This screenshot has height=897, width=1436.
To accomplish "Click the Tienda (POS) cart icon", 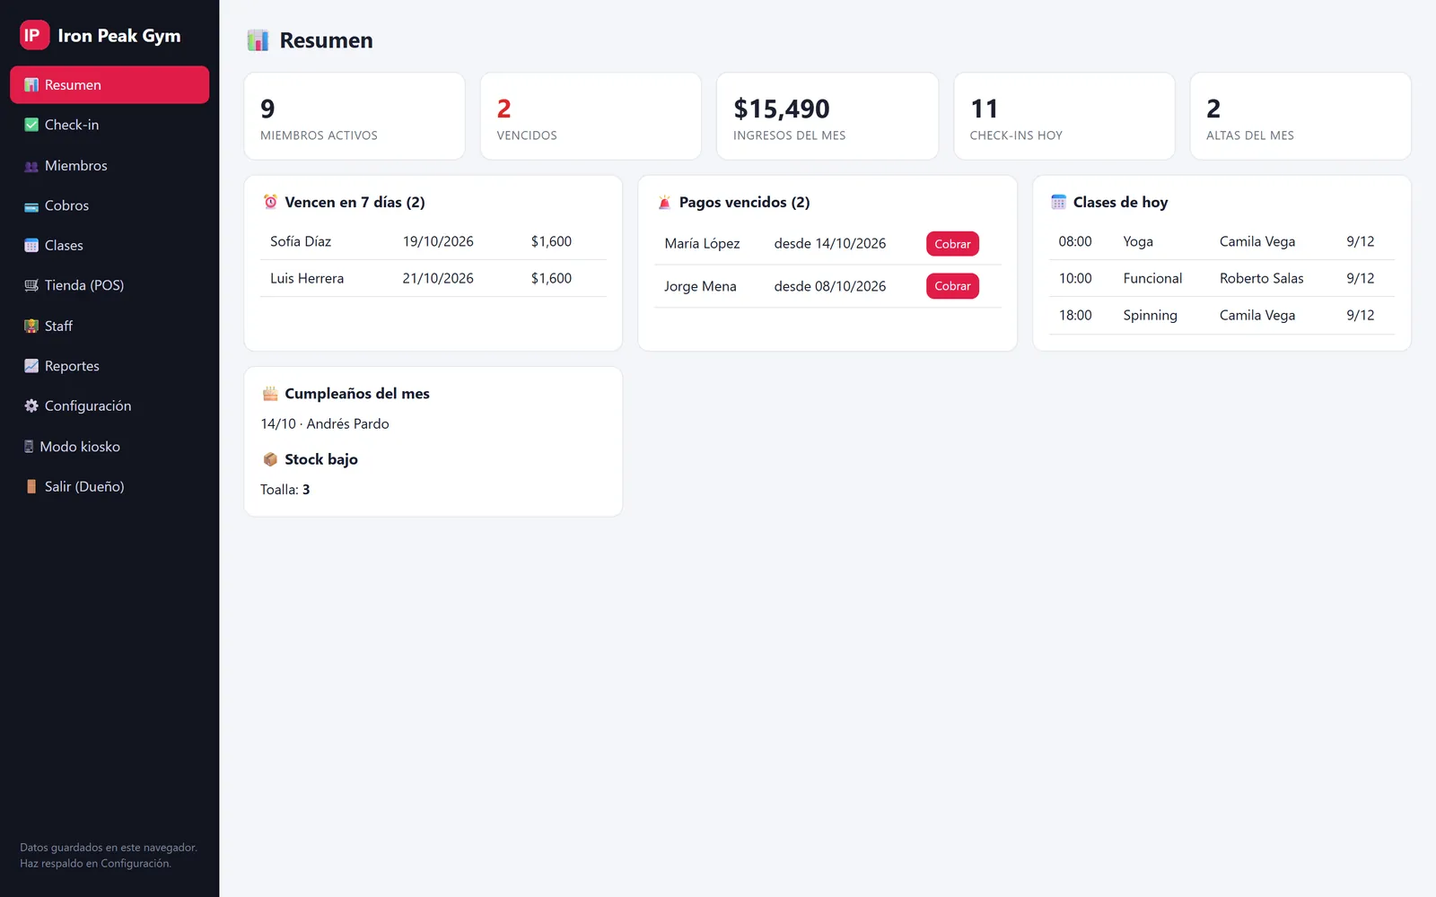I will [31, 285].
